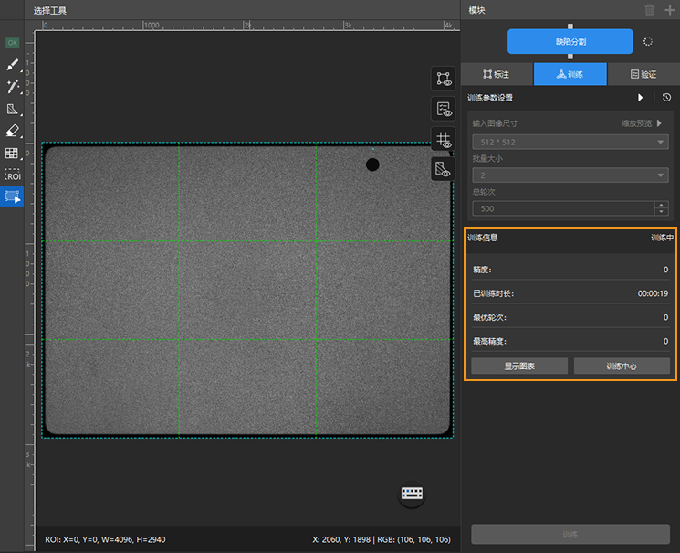Open 训练中心 training center
The width and height of the screenshot is (680, 553).
coord(622,366)
